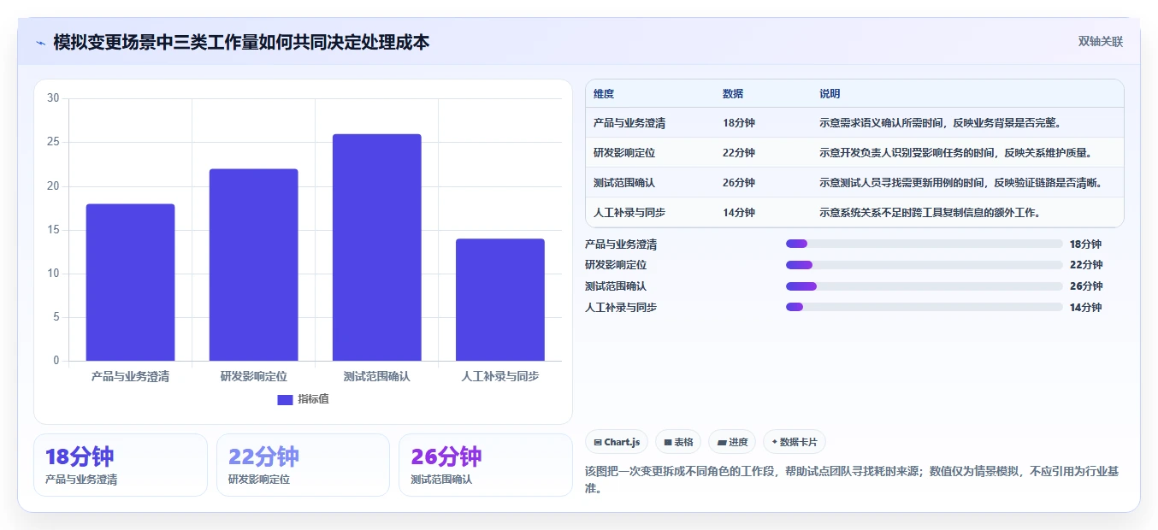
Task: Click the 数据卡片 tag chip
Action: tap(795, 442)
